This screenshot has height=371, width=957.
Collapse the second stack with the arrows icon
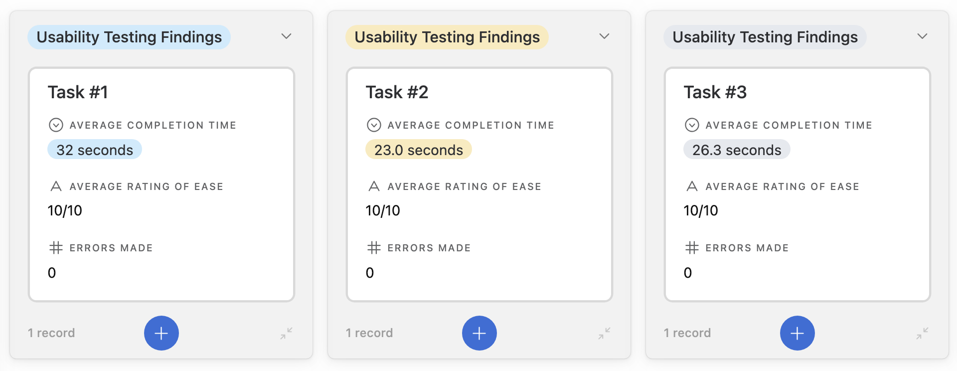(605, 333)
